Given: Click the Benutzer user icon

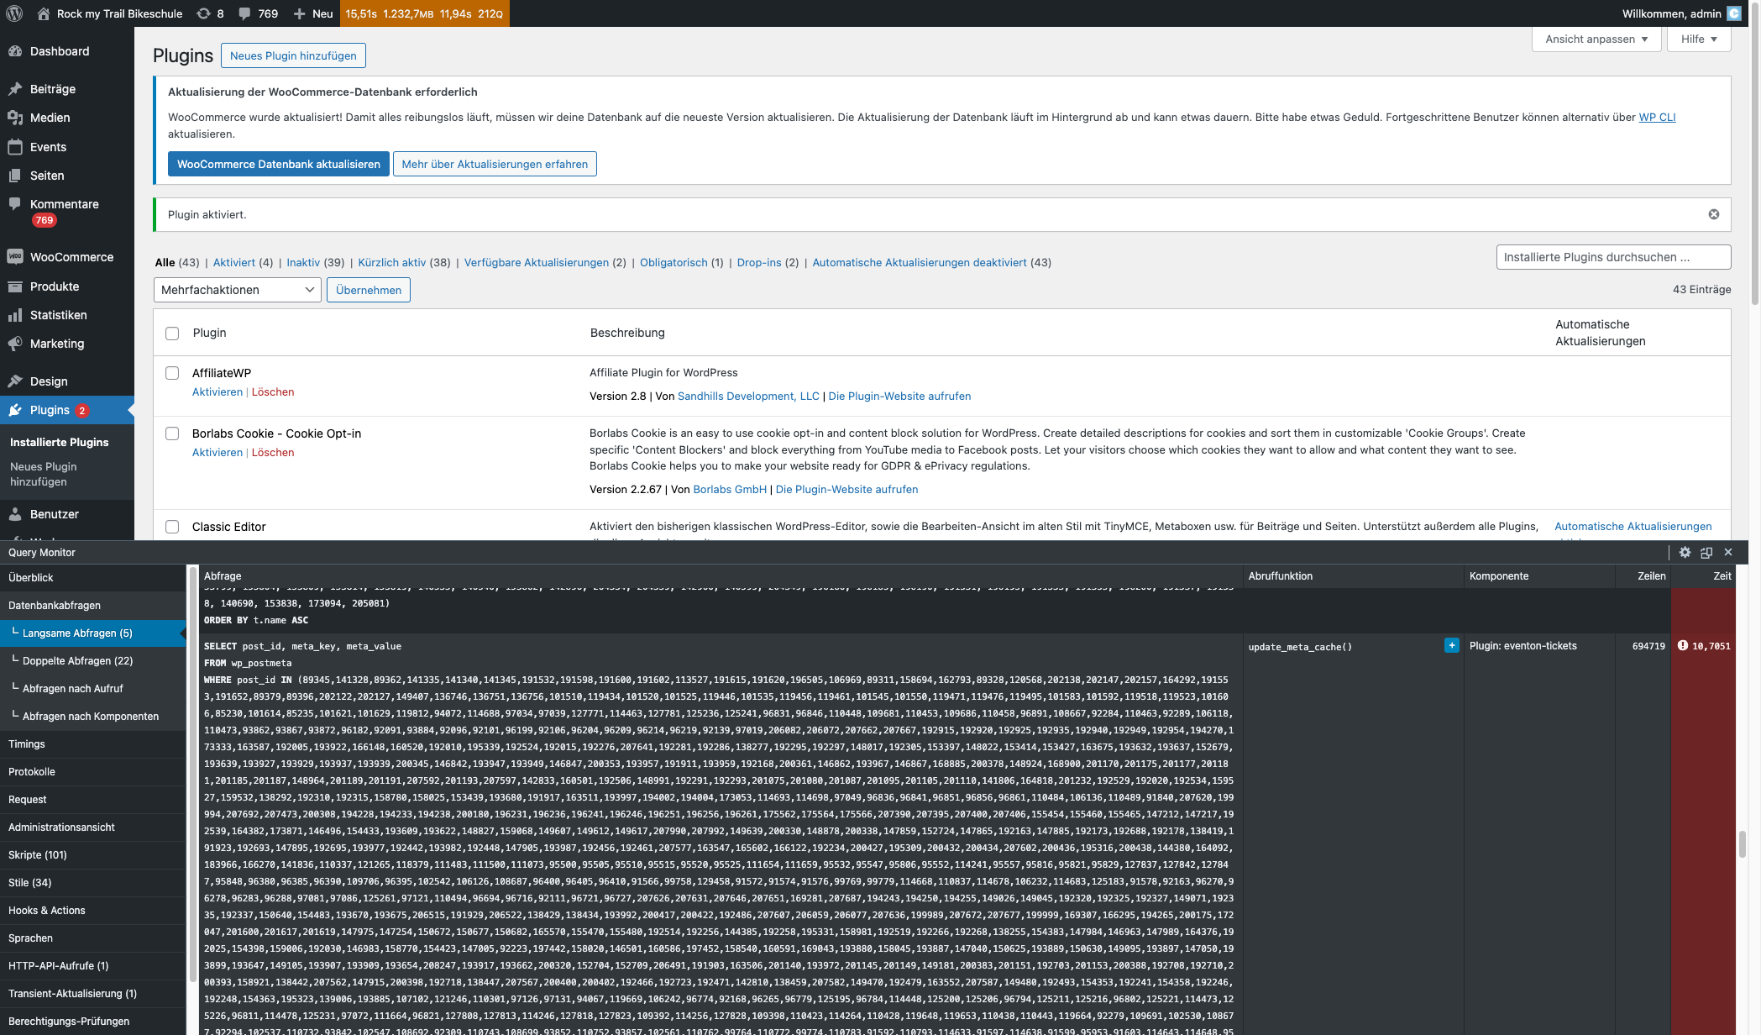Looking at the screenshot, I should 15,514.
